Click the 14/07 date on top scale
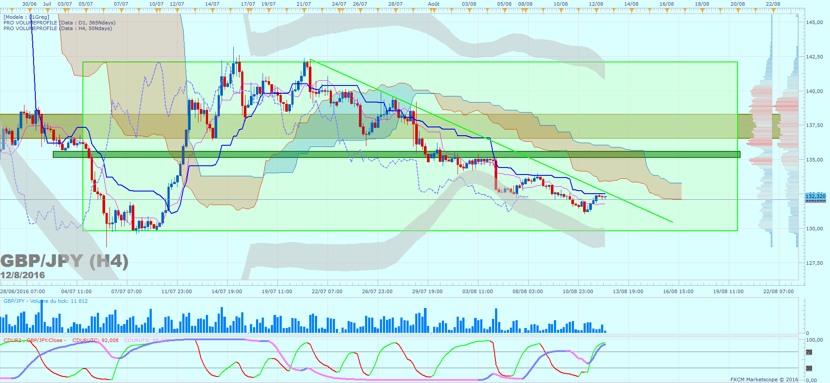The width and height of the screenshot is (830, 383). click(x=212, y=4)
